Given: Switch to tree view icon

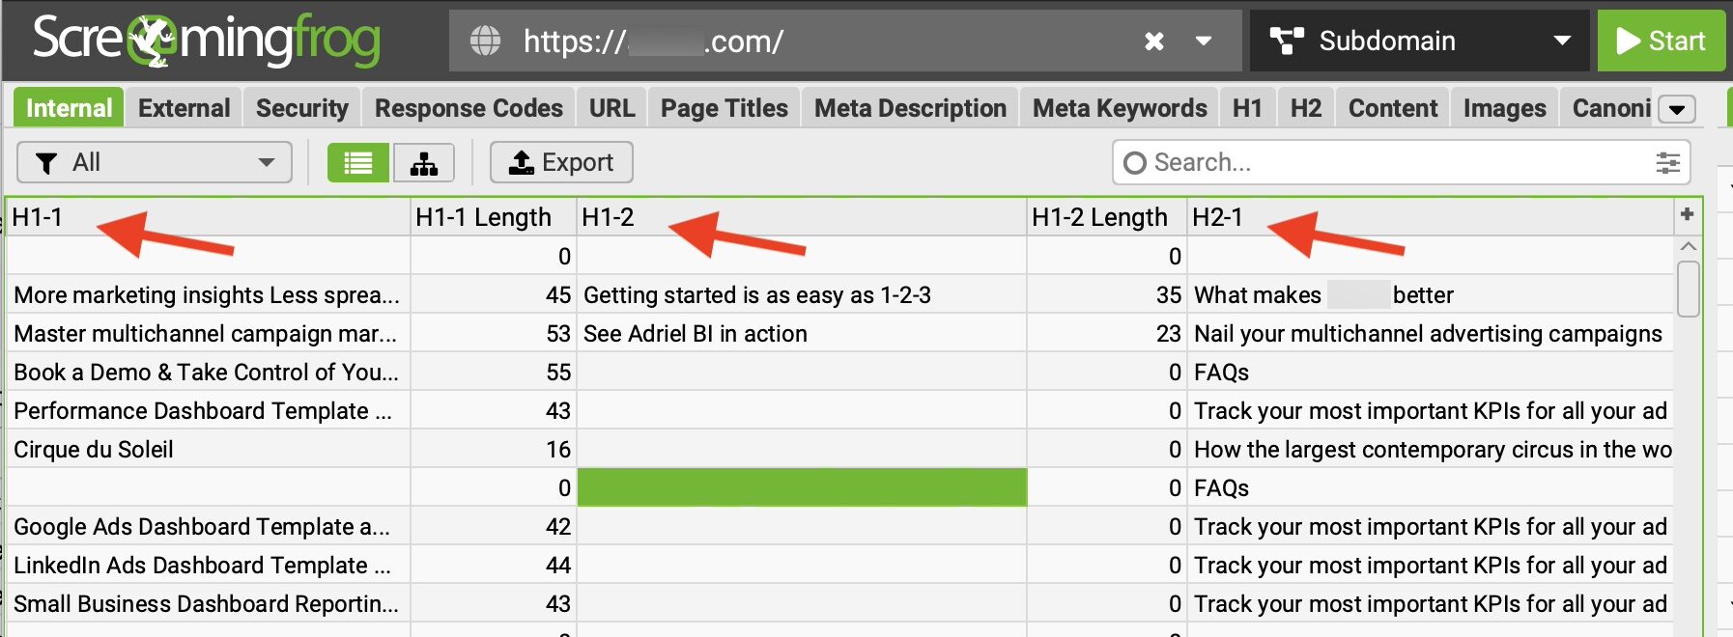Looking at the screenshot, I should coord(424,163).
